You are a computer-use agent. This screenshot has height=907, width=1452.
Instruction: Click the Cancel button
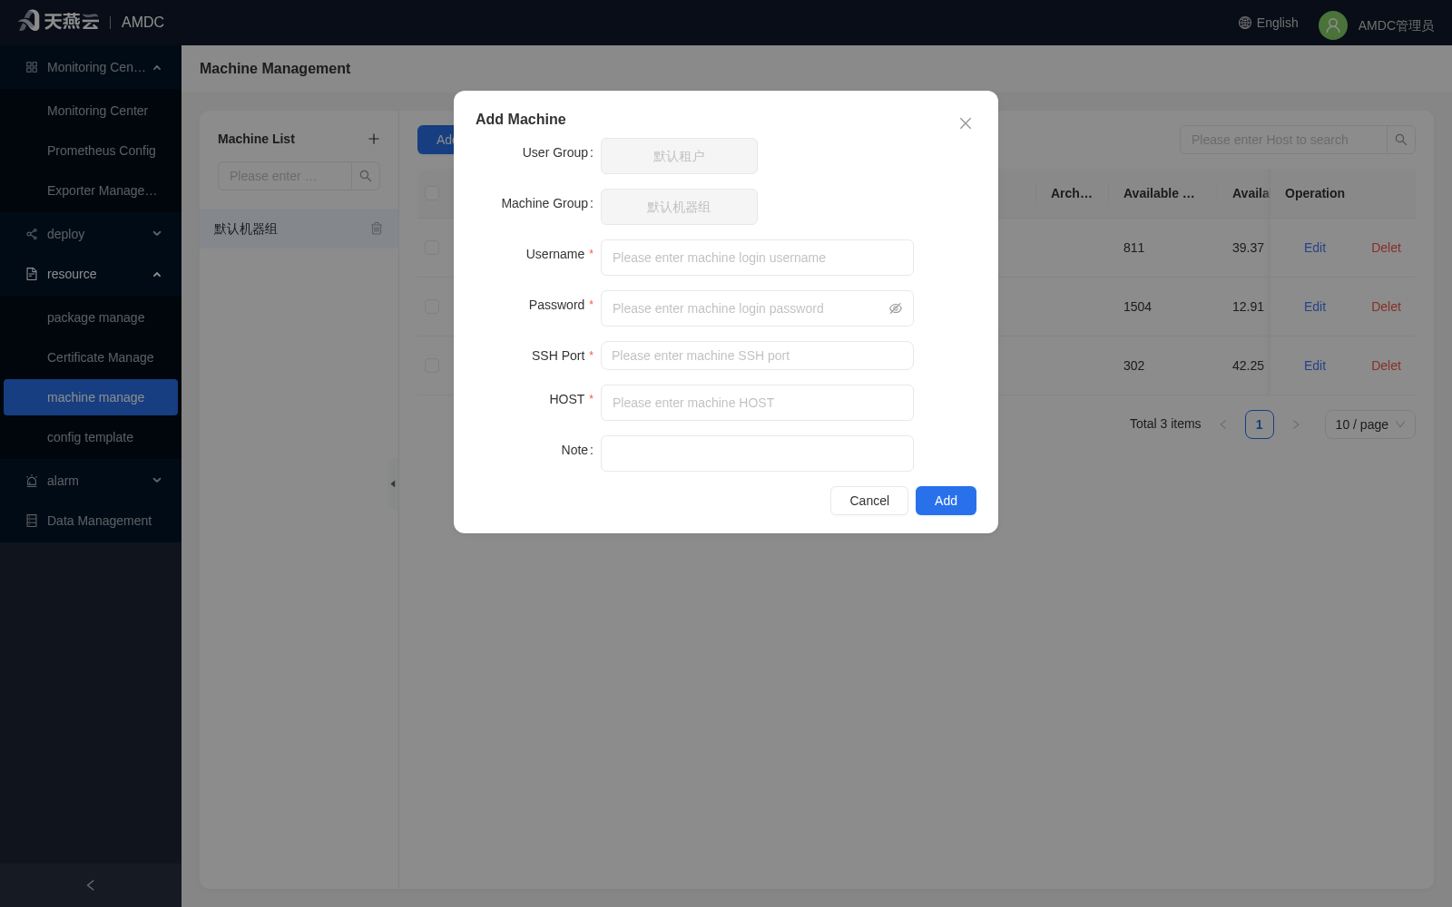click(869, 501)
